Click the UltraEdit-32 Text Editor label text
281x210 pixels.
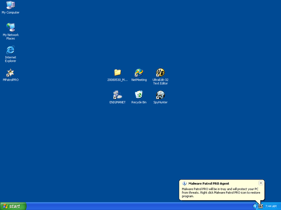pos(161,82)
